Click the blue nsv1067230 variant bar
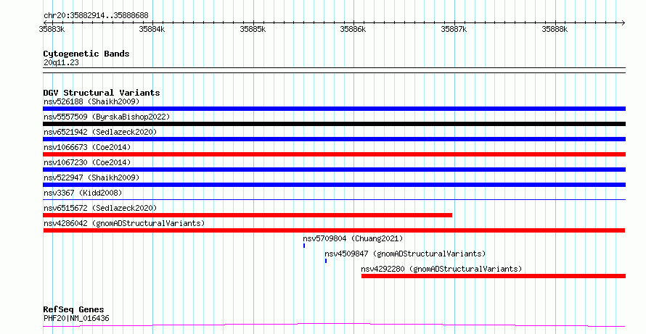 point(334,170)
